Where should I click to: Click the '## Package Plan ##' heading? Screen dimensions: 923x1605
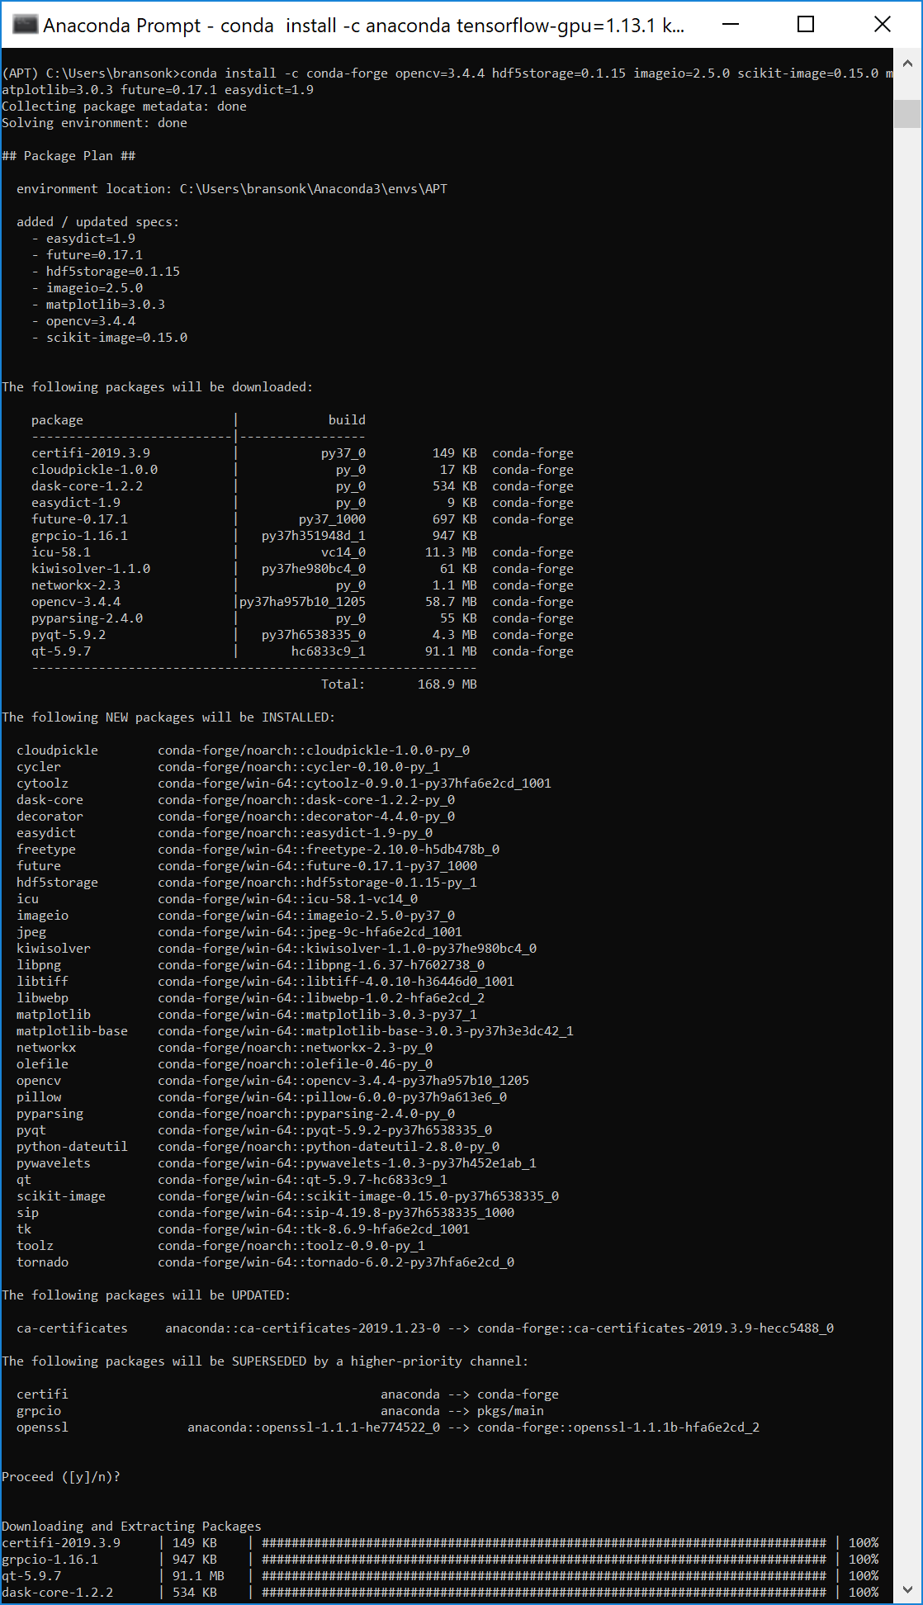pyautogui.click(x=69, y=156)
